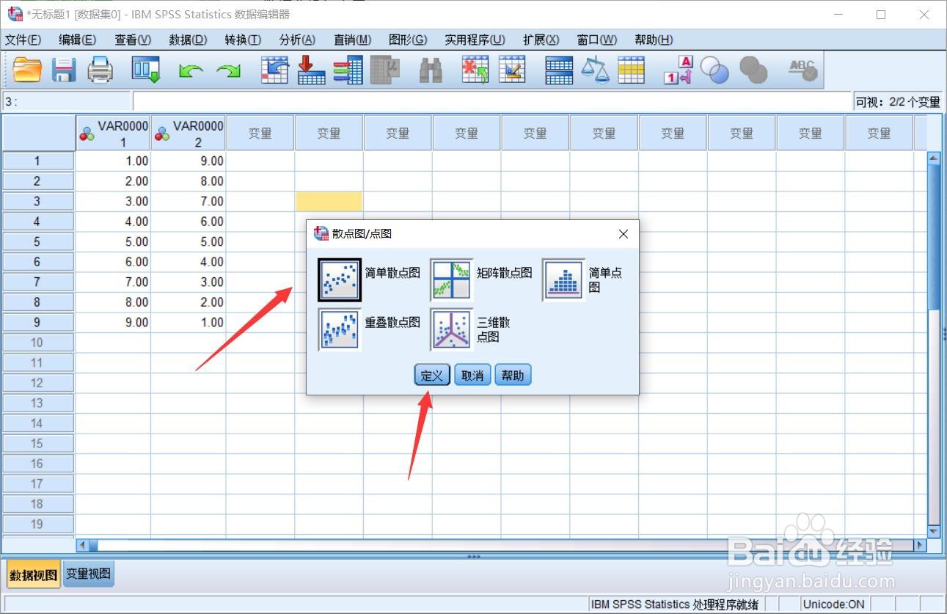Viewport: 947px width, 614px height.
Task: Open the 帮助(H) menu in menu bar
Action: tap(654, 40)
